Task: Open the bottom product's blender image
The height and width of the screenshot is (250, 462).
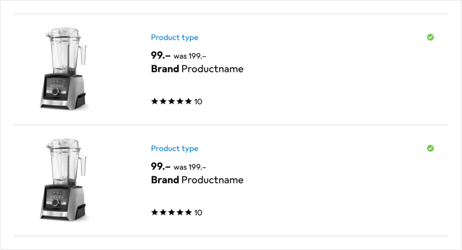Action: point(64,179)
